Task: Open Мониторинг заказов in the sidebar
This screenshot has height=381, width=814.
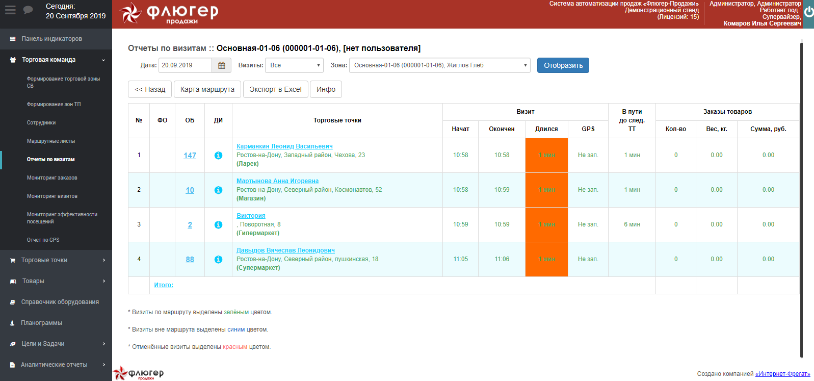Action: (x=52, y=178)
